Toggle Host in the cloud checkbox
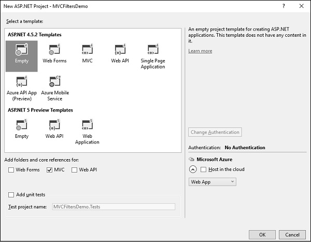The width and height of the screenshot is (311, 242). [203, 169]
